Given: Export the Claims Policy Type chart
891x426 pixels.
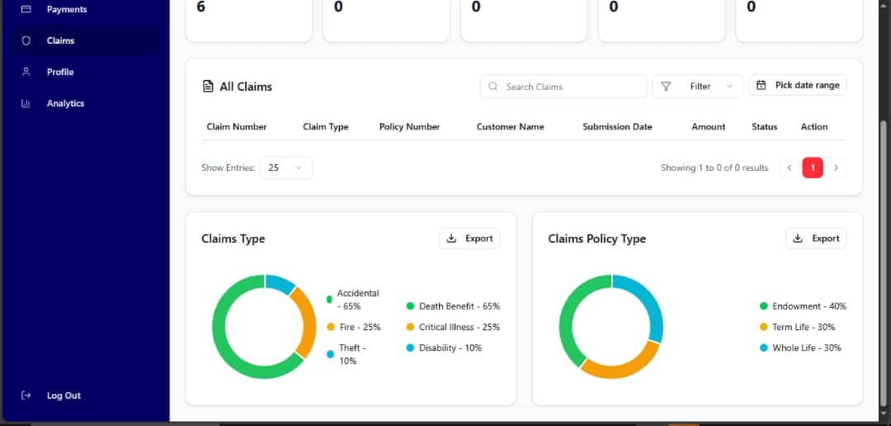Looking at the screenshot, I should coord(816,239).
